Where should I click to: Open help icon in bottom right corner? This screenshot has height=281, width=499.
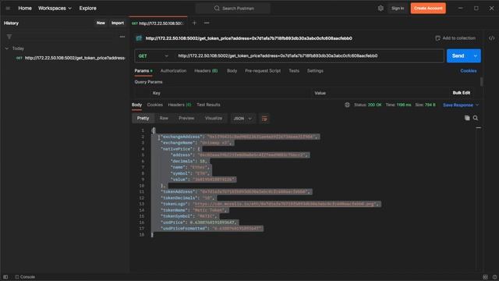click(x=494, y=277)
